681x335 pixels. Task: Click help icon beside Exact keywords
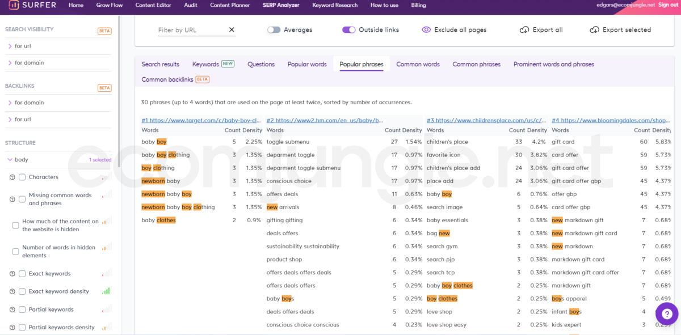pyautogui.click(x=12, y=274)
